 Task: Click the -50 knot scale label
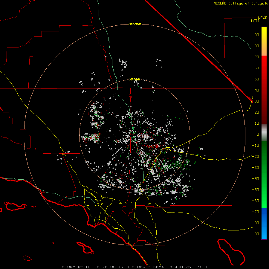pos(256,190)
